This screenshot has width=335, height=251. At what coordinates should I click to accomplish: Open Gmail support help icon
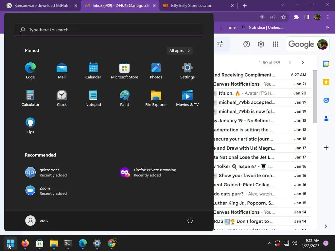tap(247, 44)
